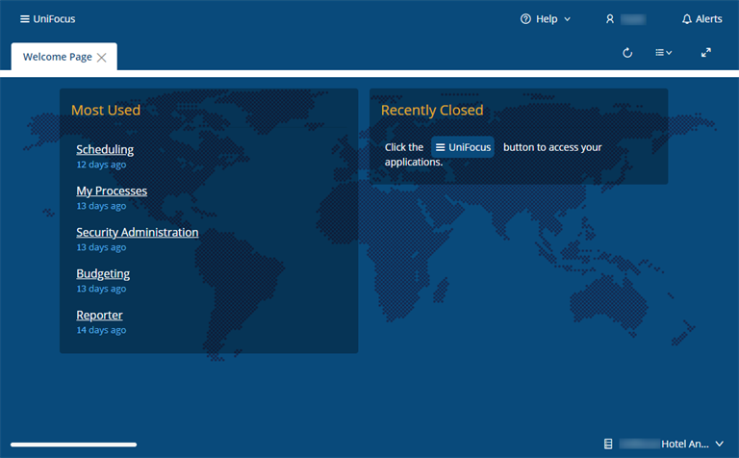Click the UniFocus button in Recently Closed
Screen dimensions: 739x458
coord(463,147)
